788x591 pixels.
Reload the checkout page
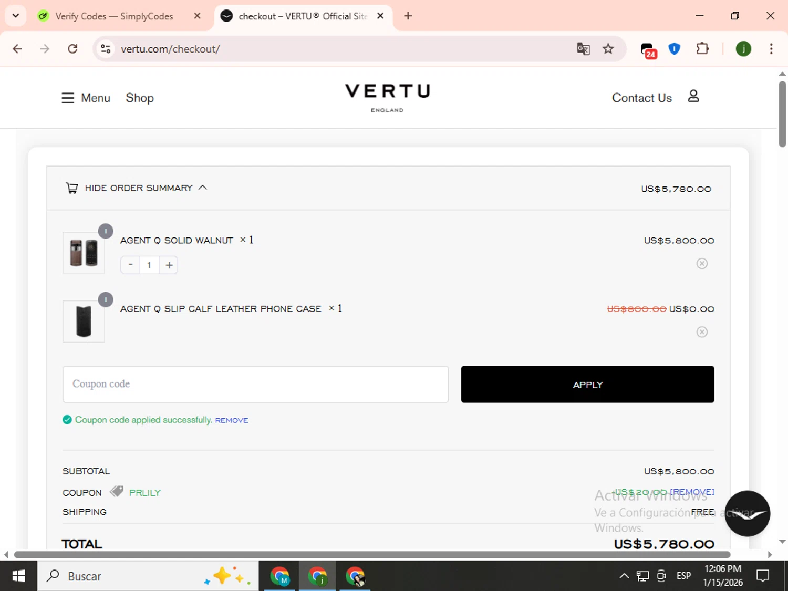pyautogui.click(x=72, y=49)
